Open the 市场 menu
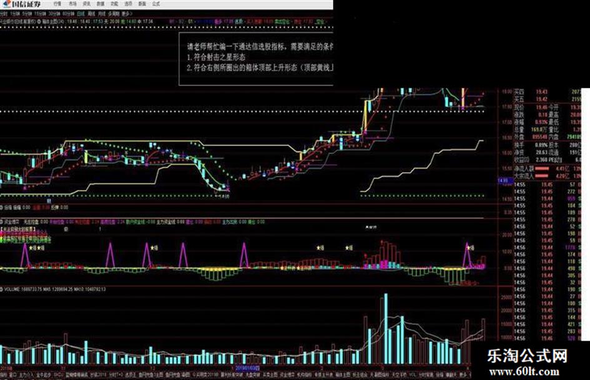This screenshot has height=380, width=590. (72, 4)
